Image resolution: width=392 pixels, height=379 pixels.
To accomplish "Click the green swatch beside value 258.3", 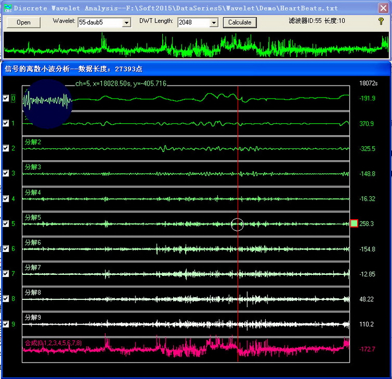I will (x=354, y=224).
